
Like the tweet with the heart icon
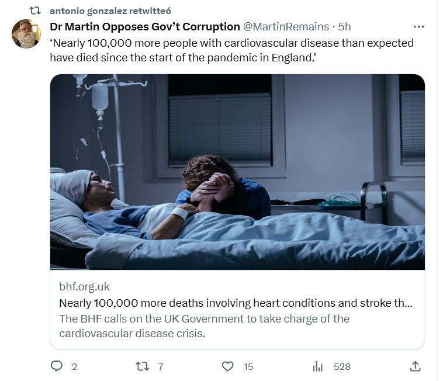coord(228,366)
